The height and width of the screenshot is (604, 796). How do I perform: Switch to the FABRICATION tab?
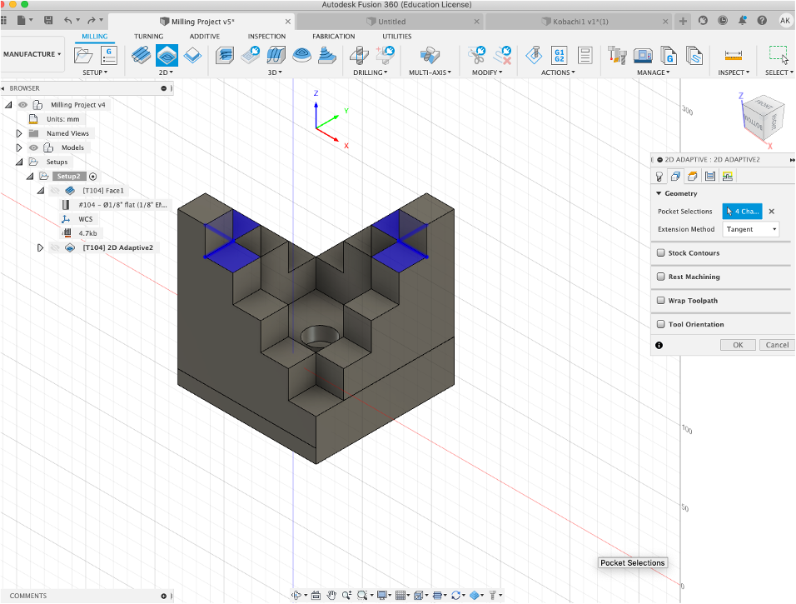334,37
